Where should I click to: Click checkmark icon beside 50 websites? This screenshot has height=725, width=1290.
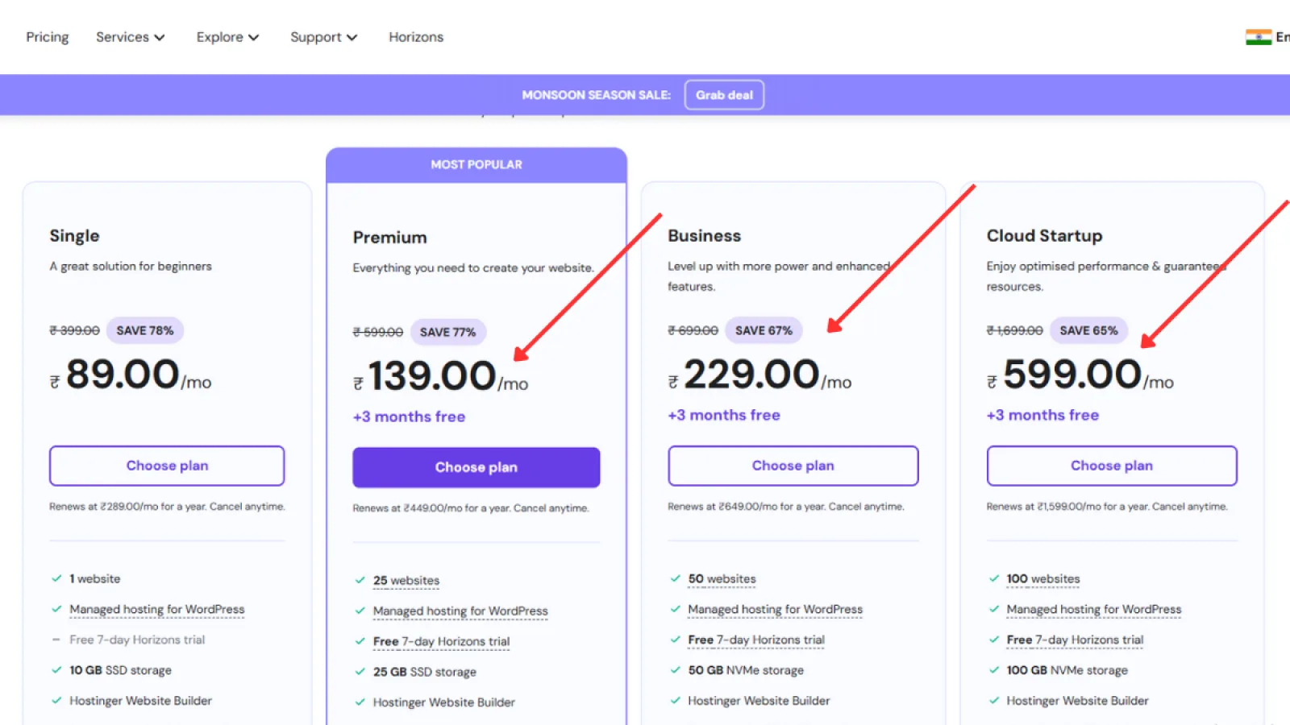tap(675, 578)
